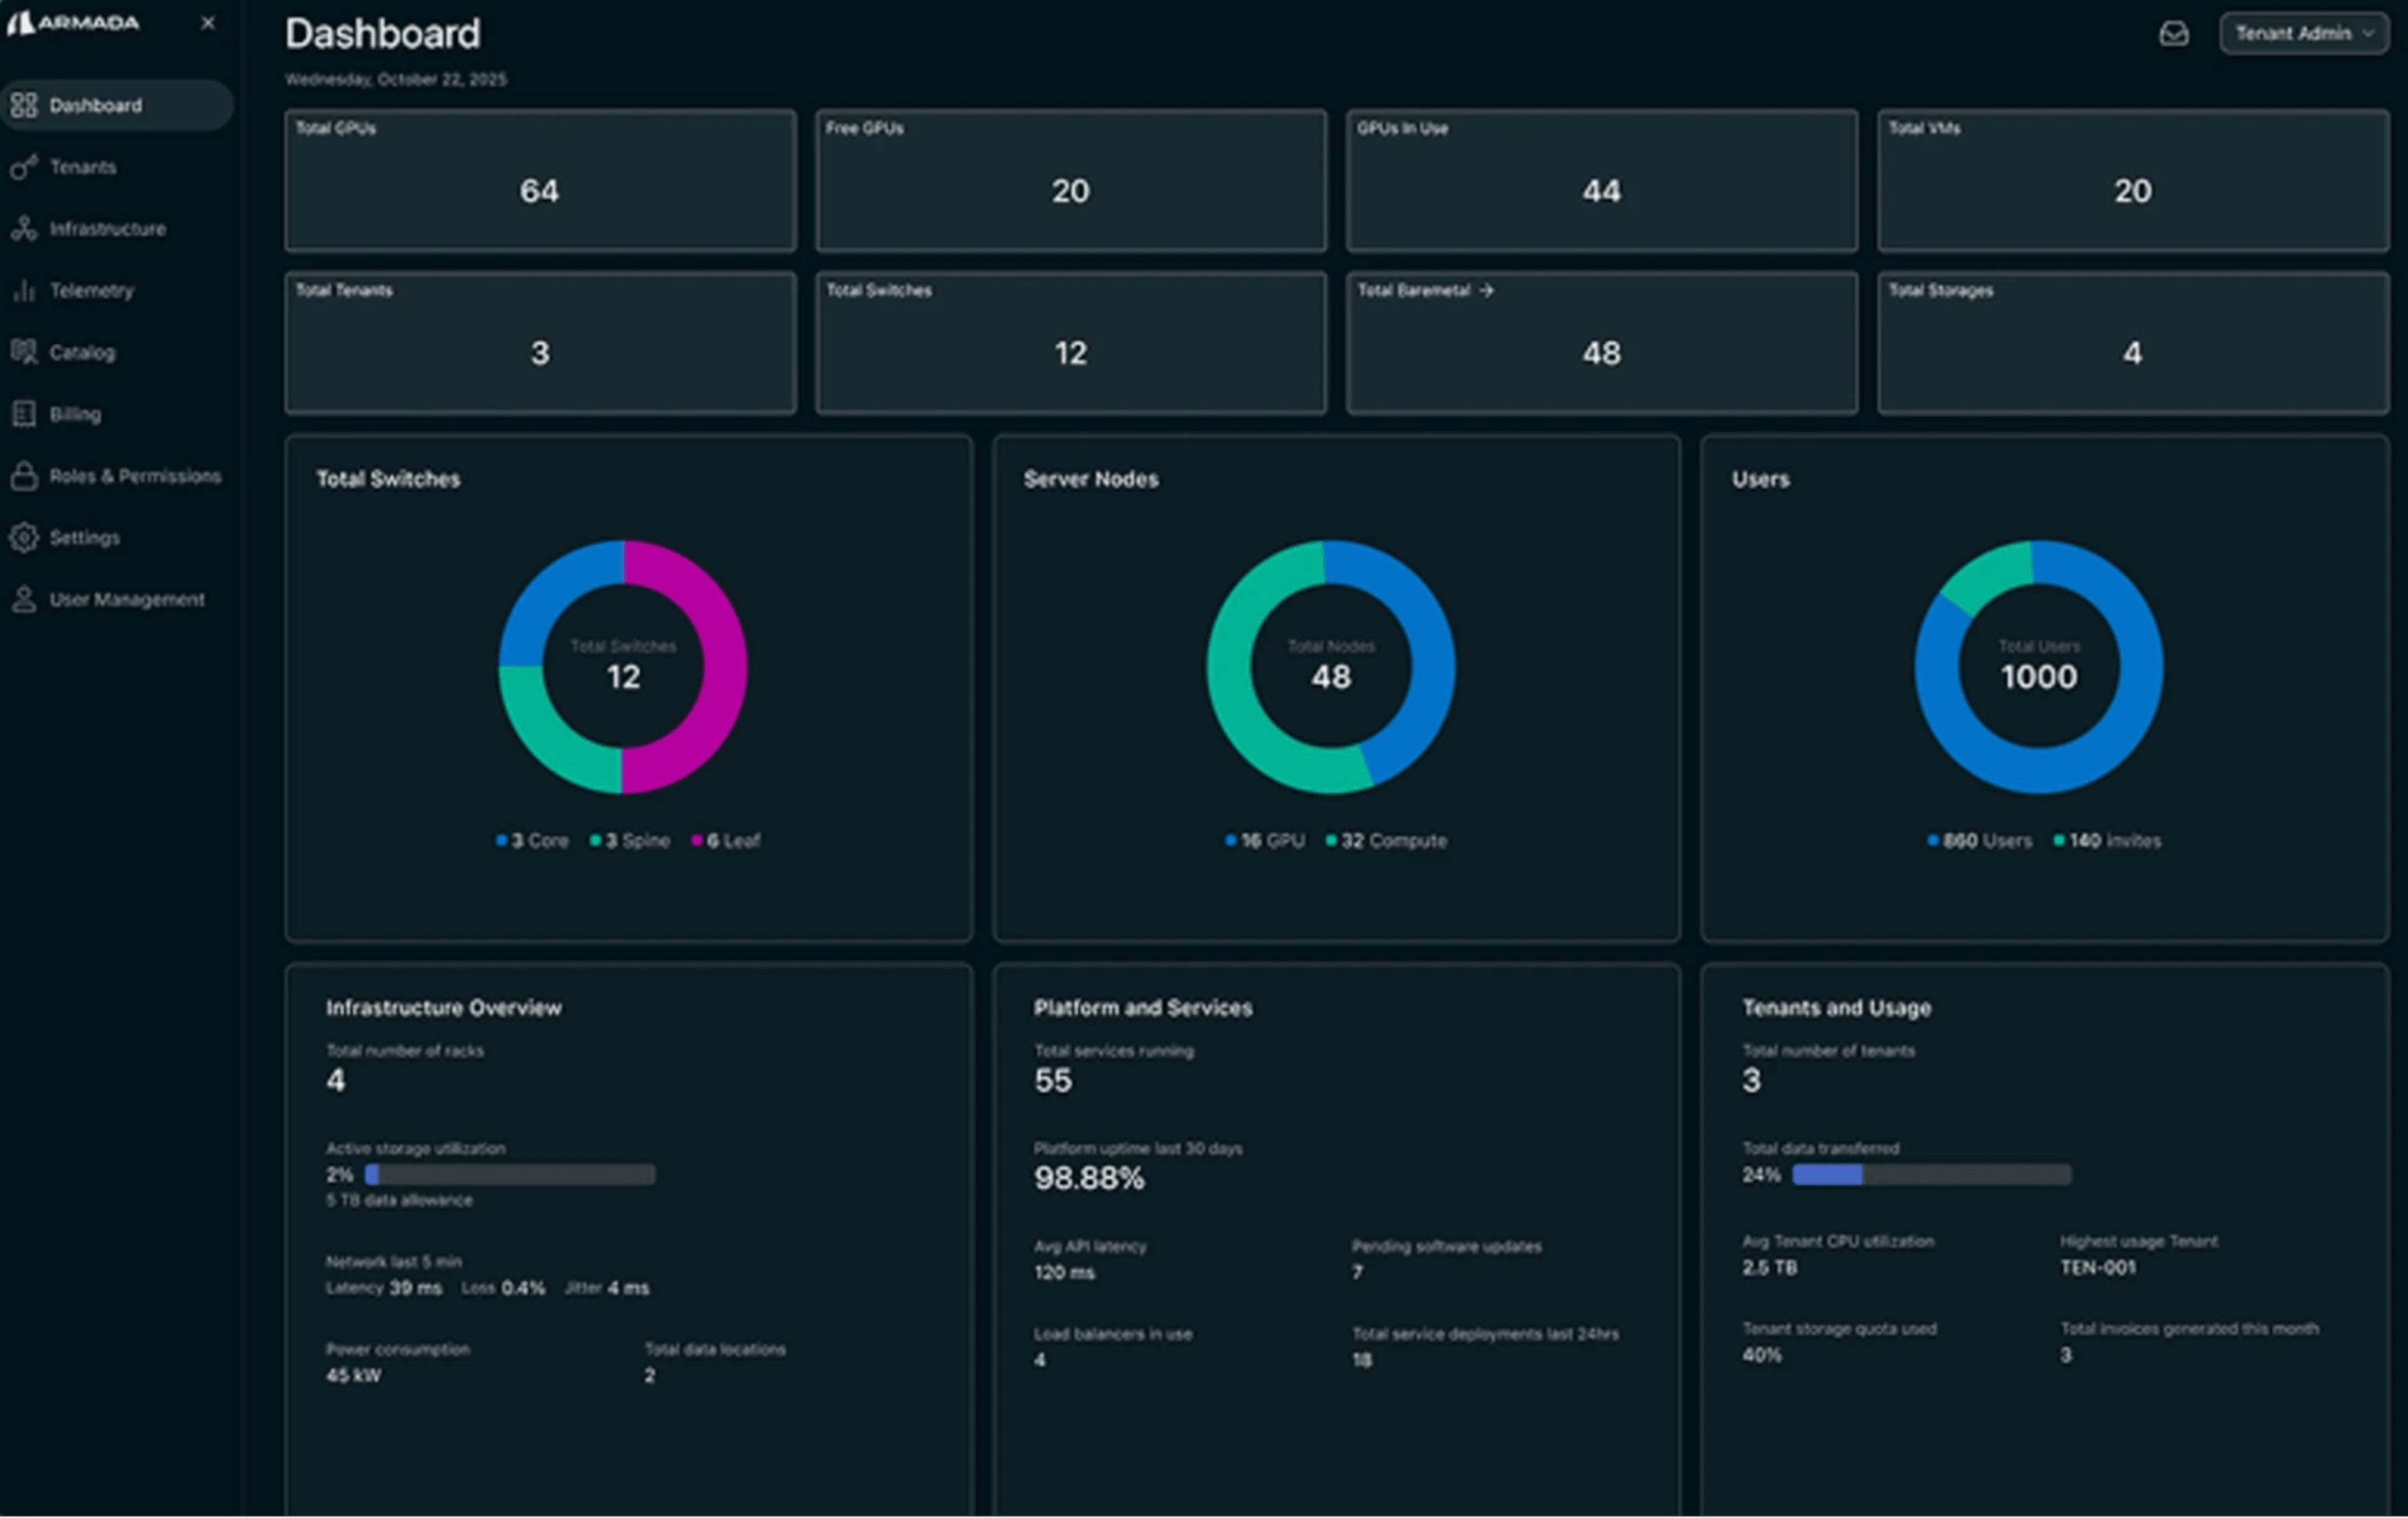
Task: Toggle the 32 Compute legend entry
Action: tap(1388, 841)
